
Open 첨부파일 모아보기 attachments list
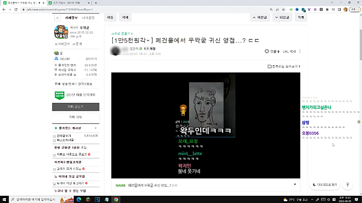tap(284, 67)
